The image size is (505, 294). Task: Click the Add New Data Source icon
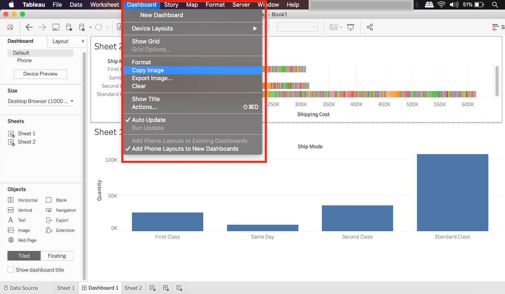click(x=69, y=27)
